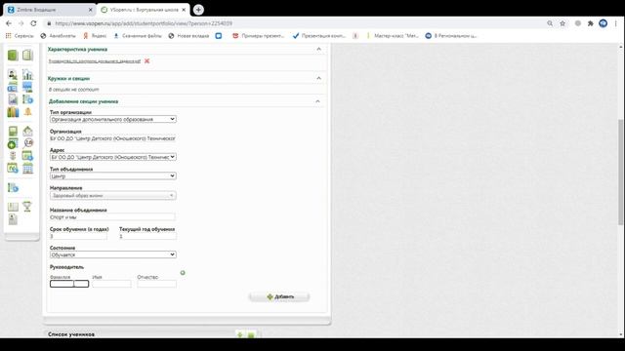Viewport: 625px width, 351px height.
Task: Open the grid calendar sidebar icon
Action: 27,169
